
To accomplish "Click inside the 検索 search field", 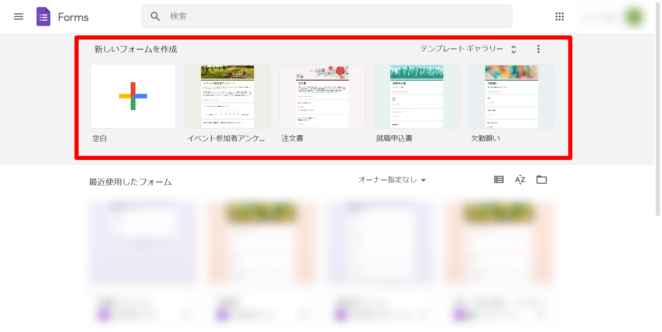I will pos(241,16).
